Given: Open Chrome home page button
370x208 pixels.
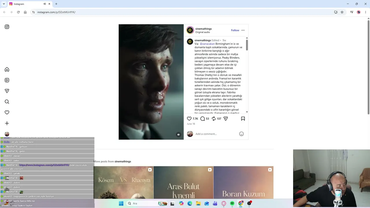Looking at the screenshot, I should pos(25,12).
